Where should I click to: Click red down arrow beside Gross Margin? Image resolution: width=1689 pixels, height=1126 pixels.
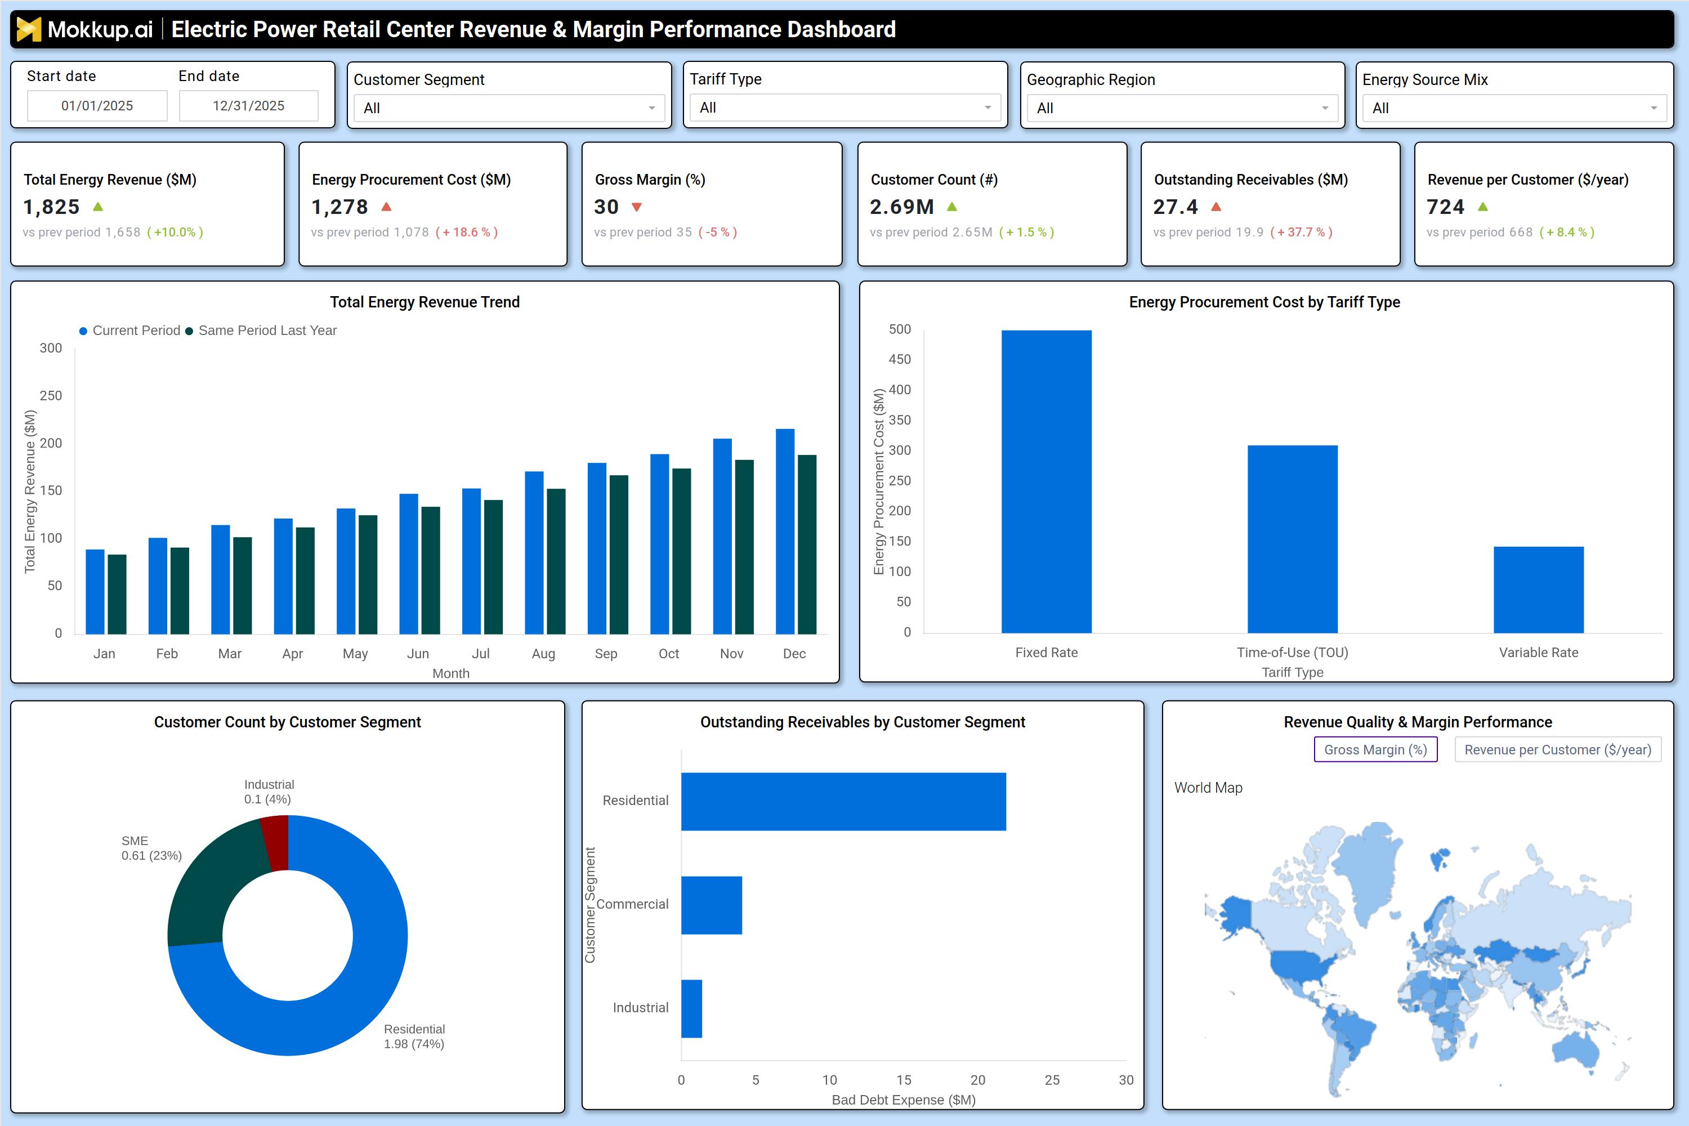(x=636, y=208)
